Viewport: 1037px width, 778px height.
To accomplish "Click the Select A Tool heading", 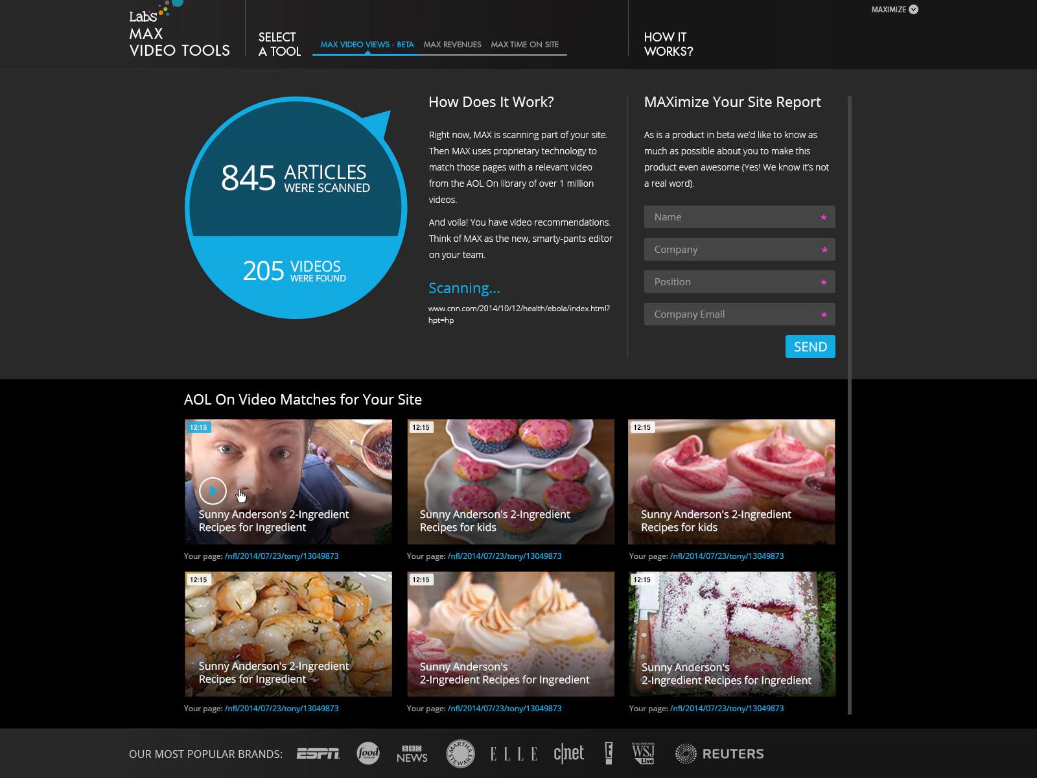I will [x=279, y=44].
